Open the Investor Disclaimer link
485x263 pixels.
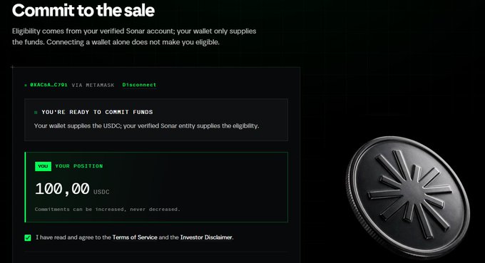(x=206, y=237)
